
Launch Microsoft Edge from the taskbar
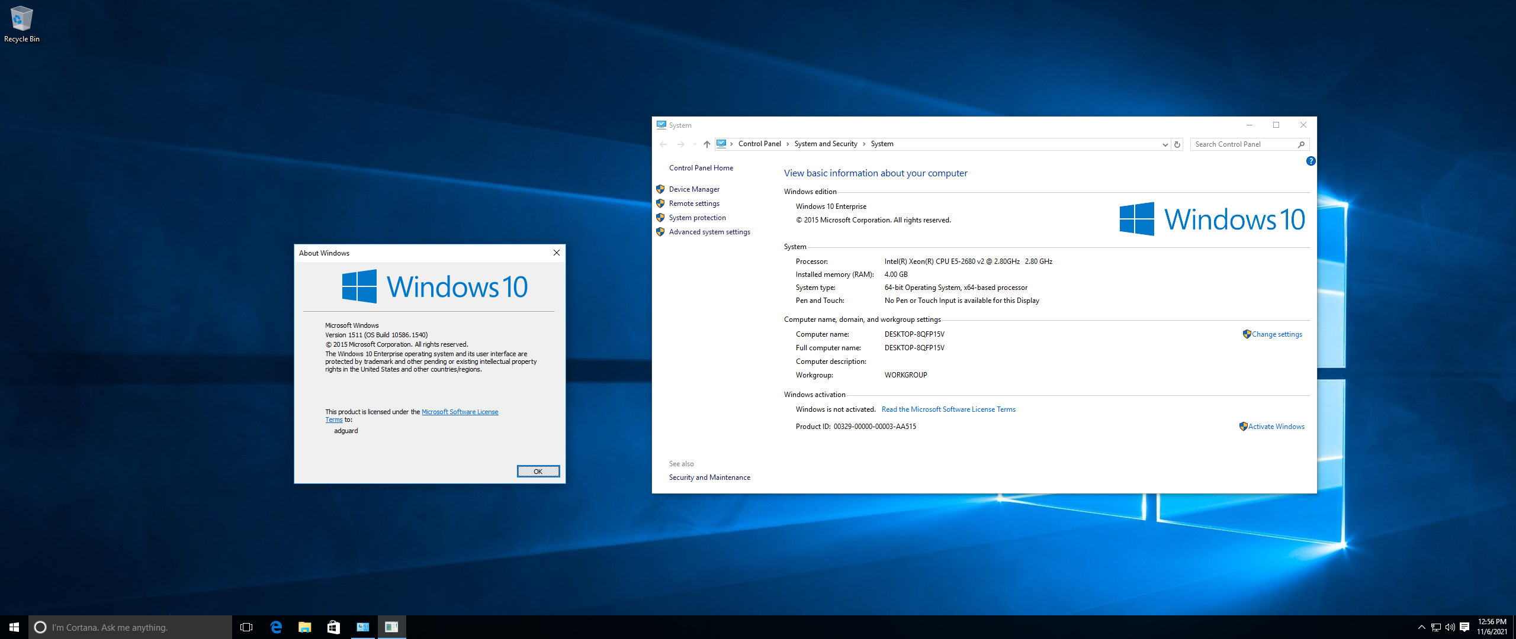pyautogui.click(x=276, y=627)
